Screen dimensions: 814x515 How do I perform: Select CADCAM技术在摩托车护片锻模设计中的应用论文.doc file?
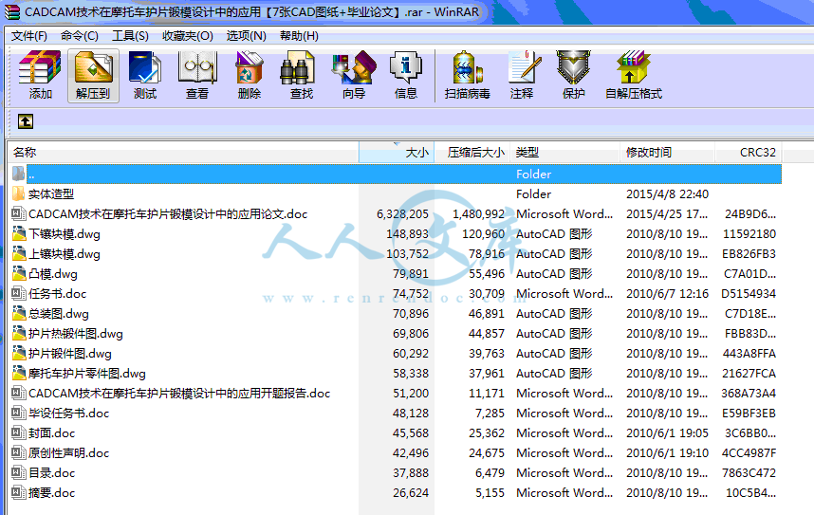pyautogui.click(x=168, y=214)
